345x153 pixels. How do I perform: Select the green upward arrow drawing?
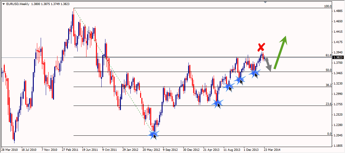pos(280,52)
